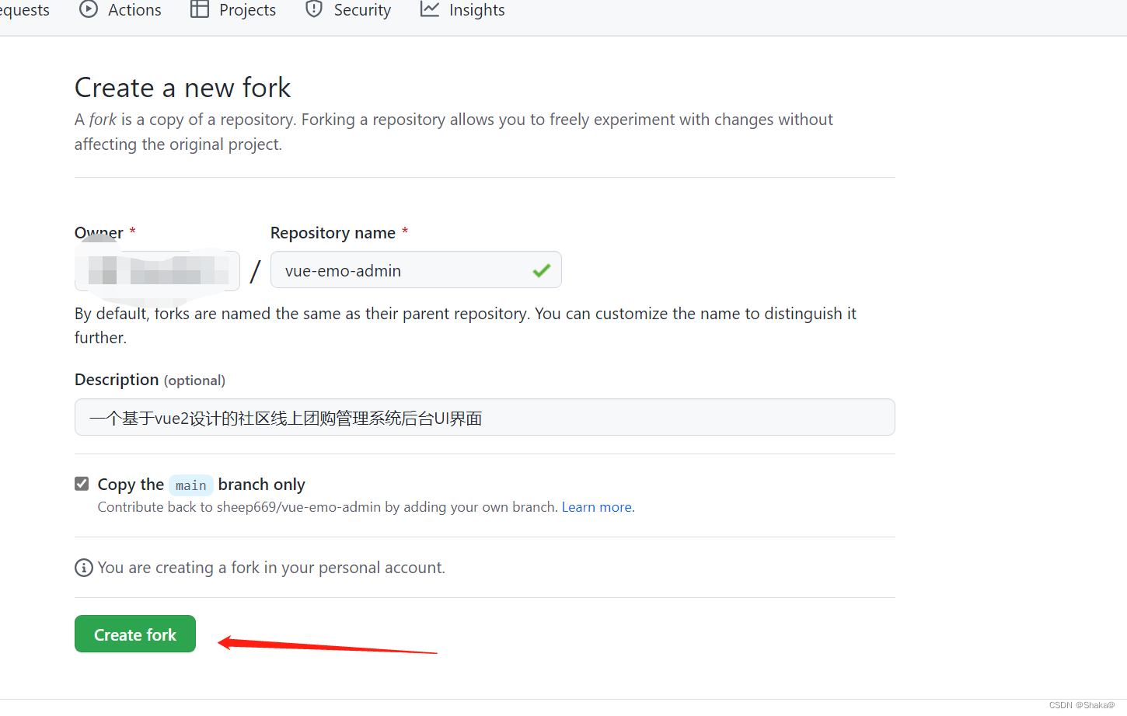The height and width of the screenshot is (716, 1127).
Task: Click the Security shield icon
Action: 314,9
